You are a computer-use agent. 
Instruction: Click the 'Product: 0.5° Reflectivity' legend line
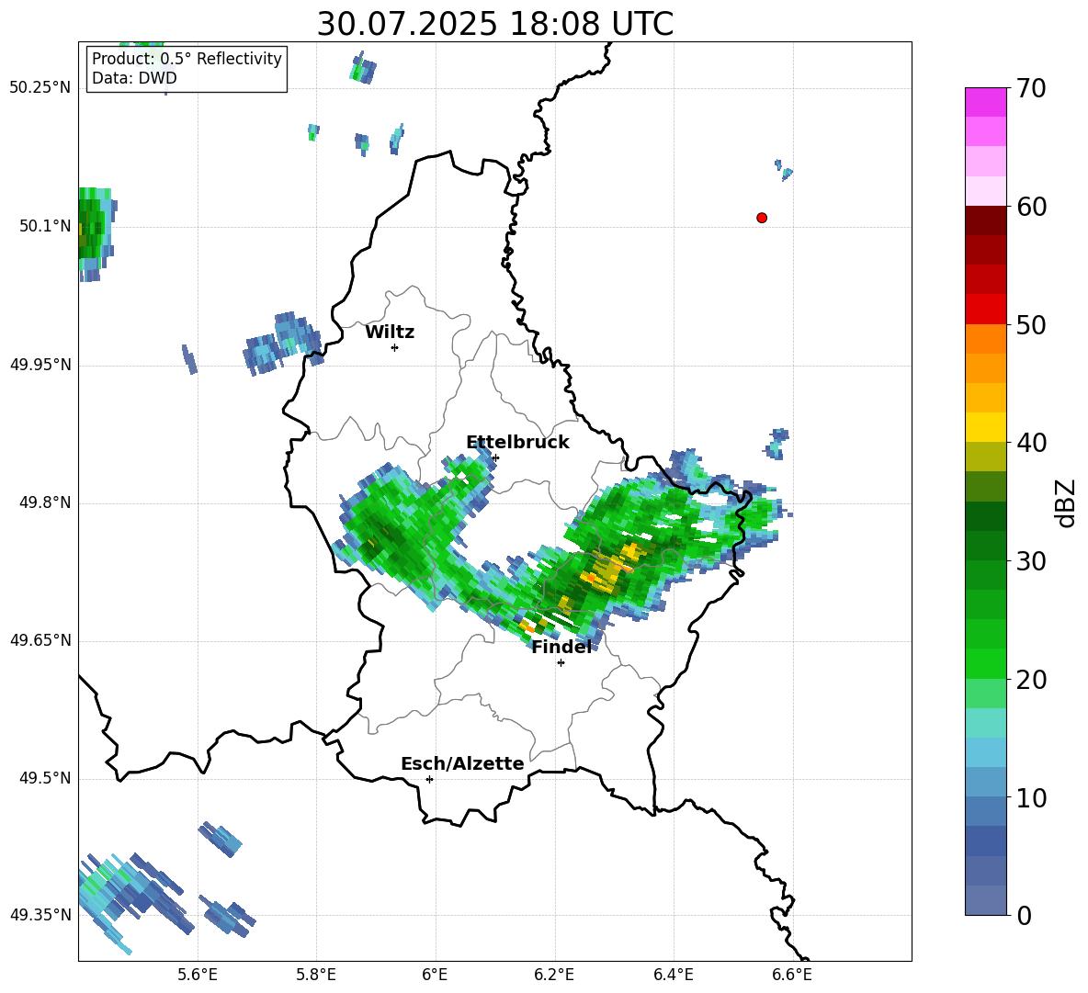coord(187,59)
